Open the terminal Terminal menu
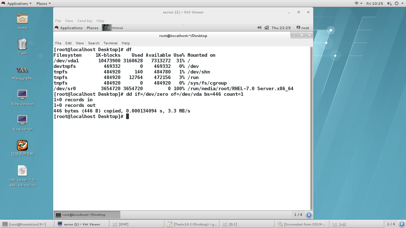Screen dimensions: 406x228 [110, 43]
